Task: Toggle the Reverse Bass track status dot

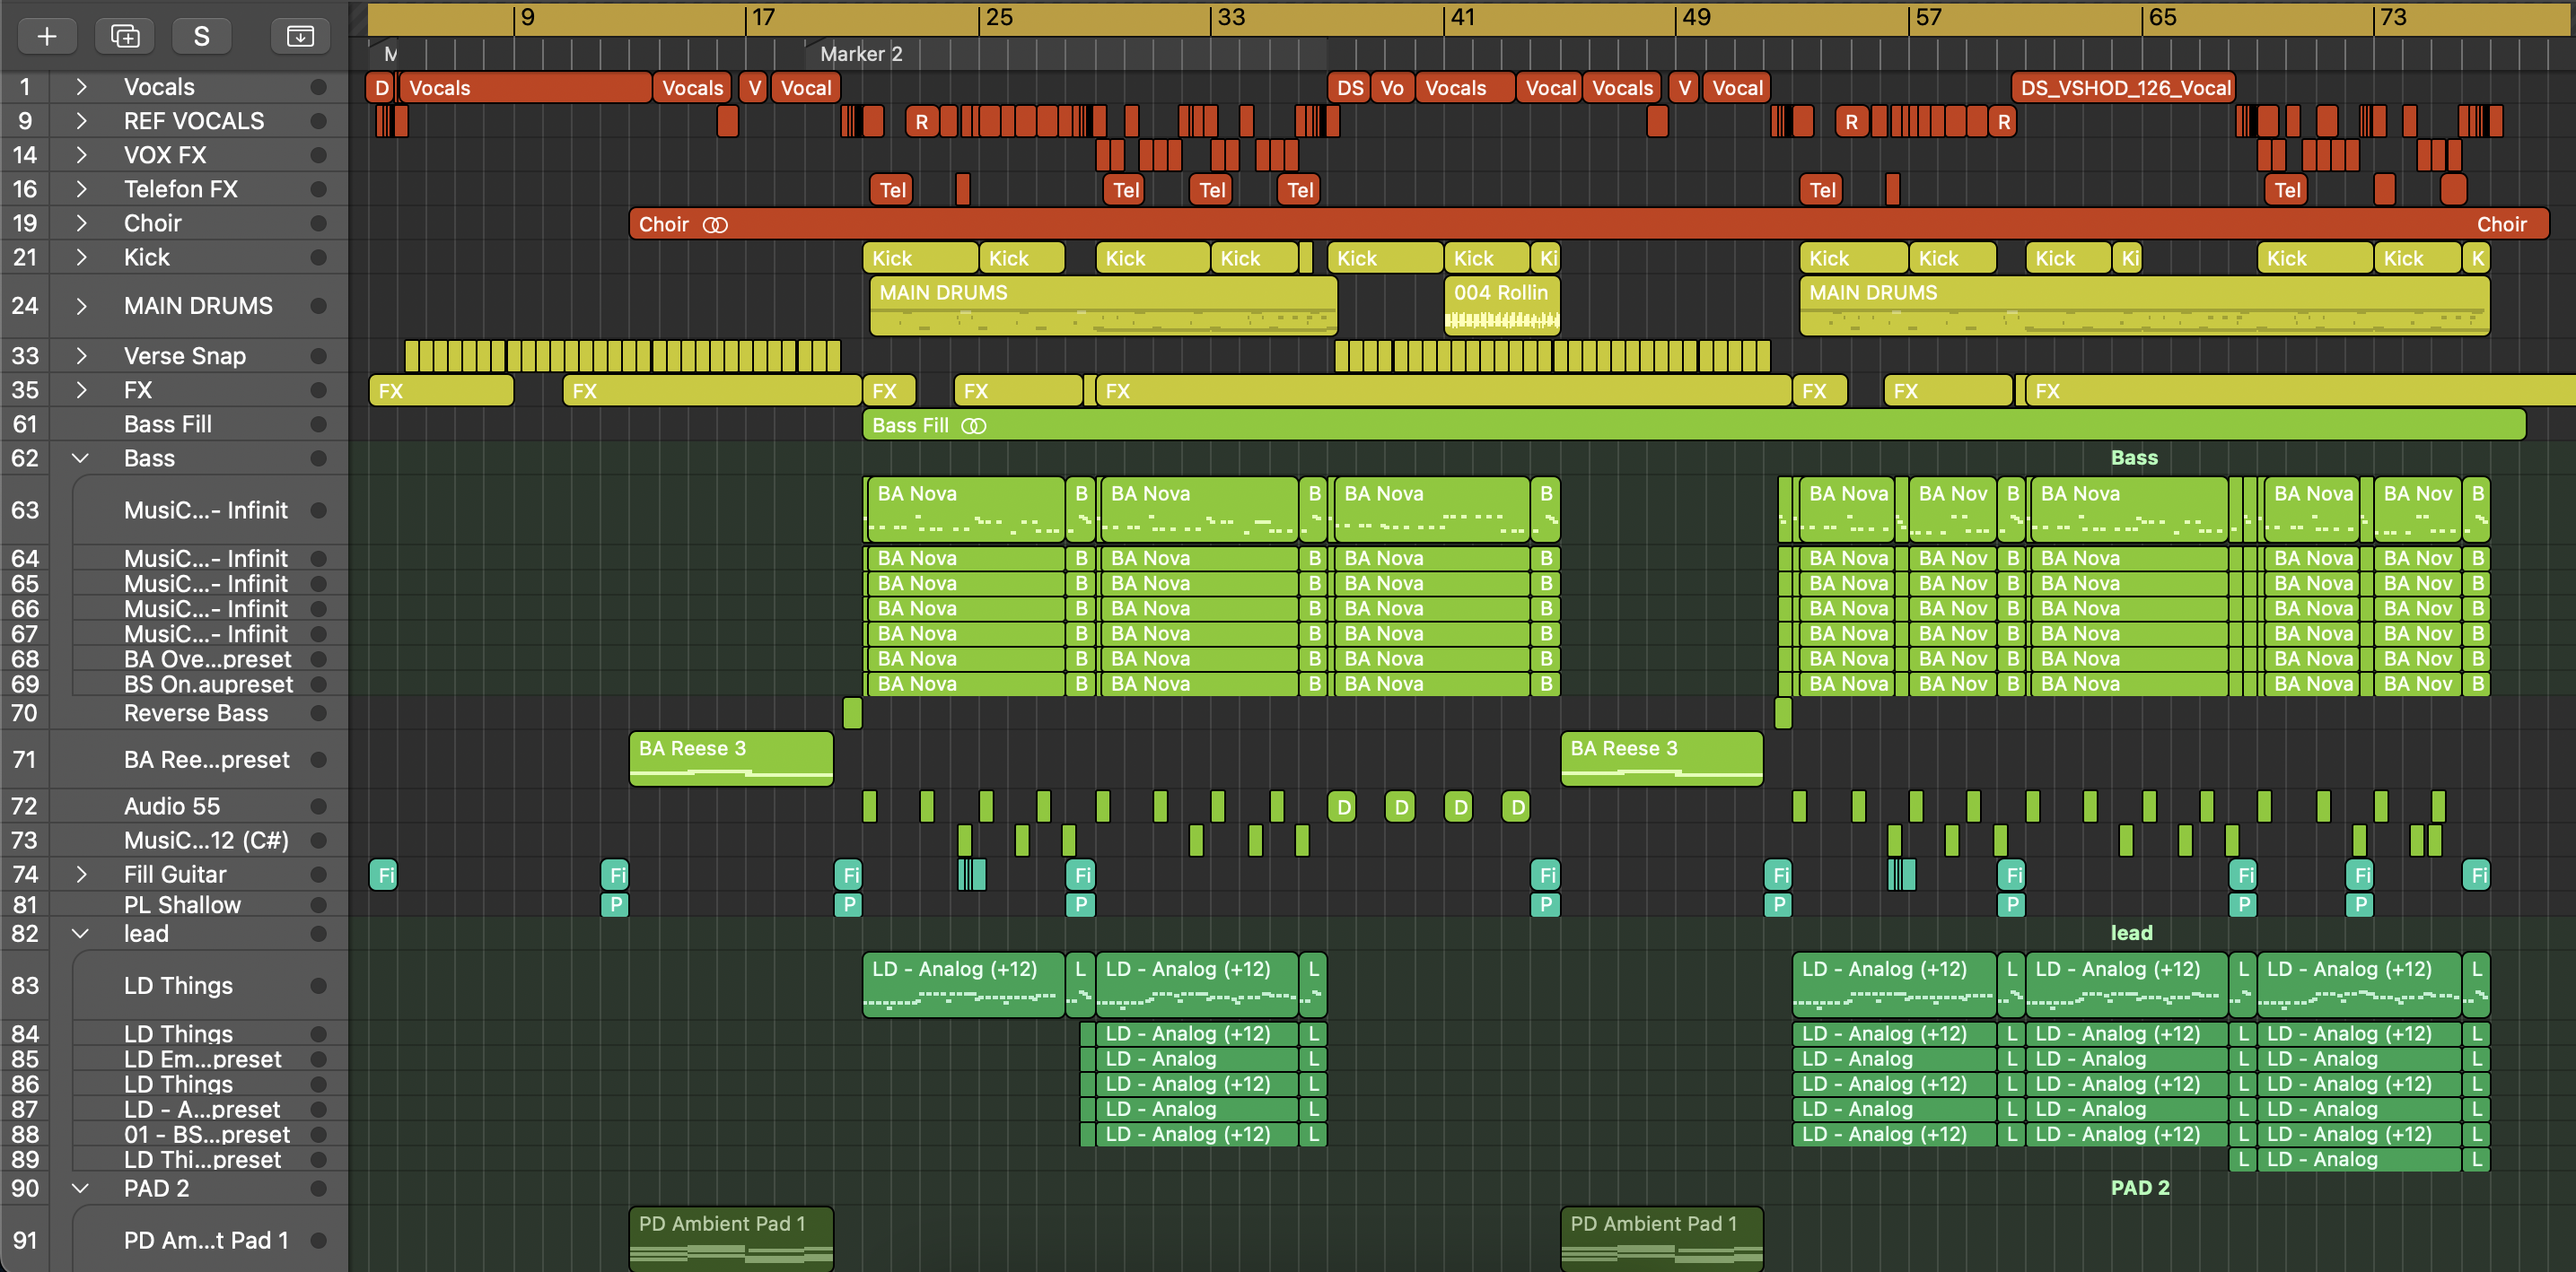Action: tap(319, 713)
